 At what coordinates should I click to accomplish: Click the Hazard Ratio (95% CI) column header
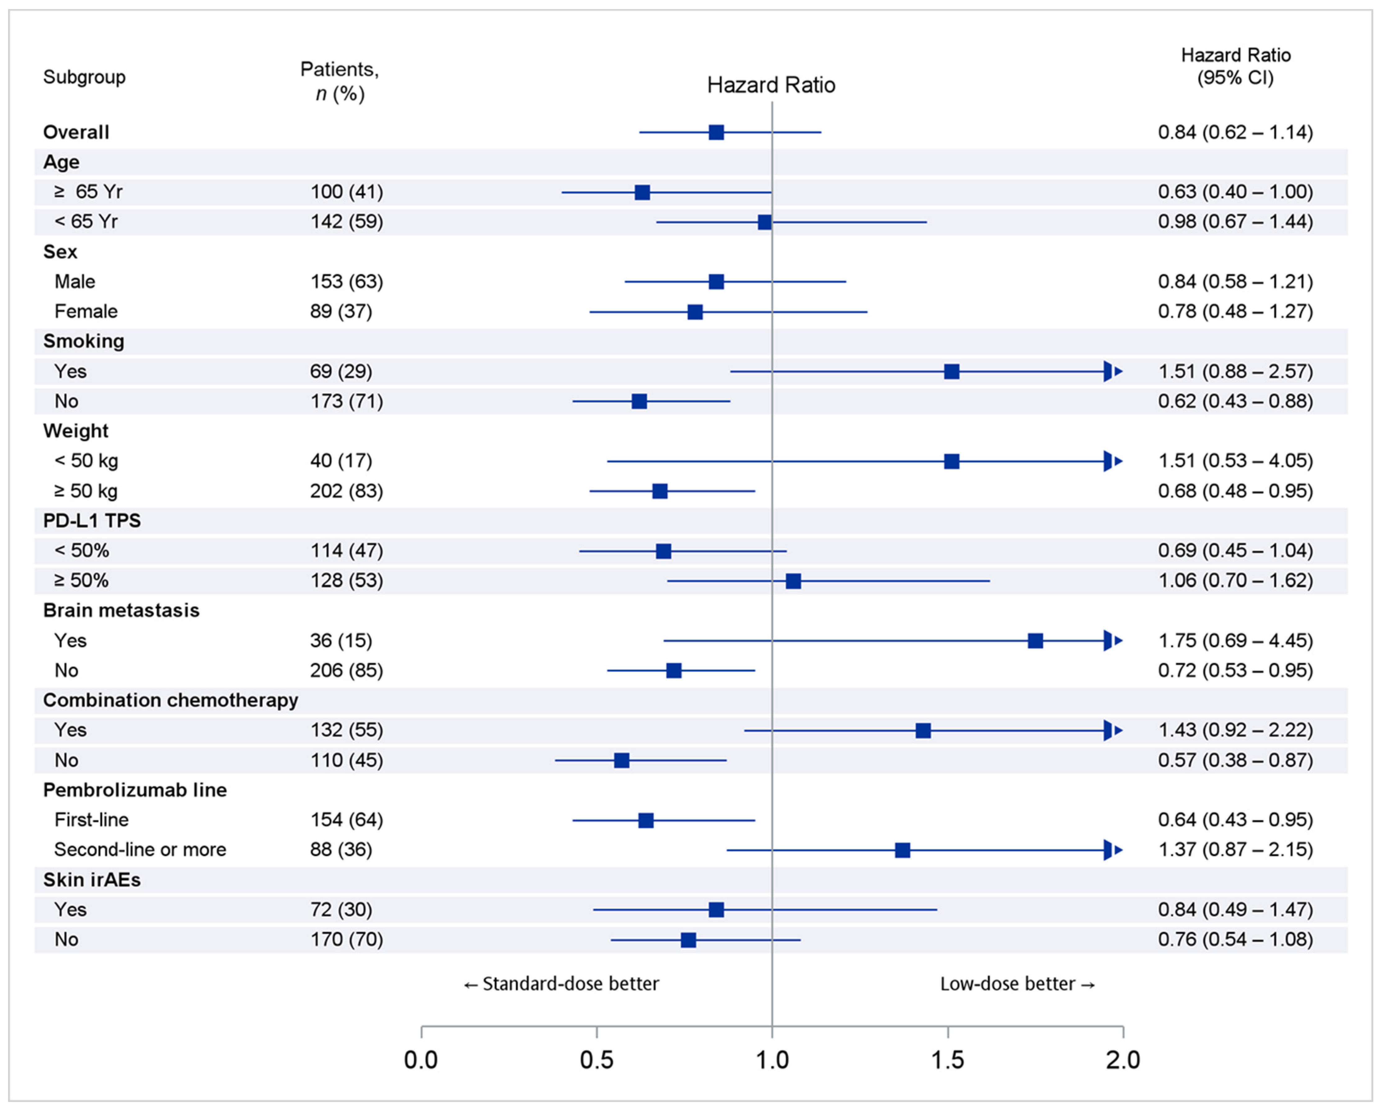tap(1235, 66)
